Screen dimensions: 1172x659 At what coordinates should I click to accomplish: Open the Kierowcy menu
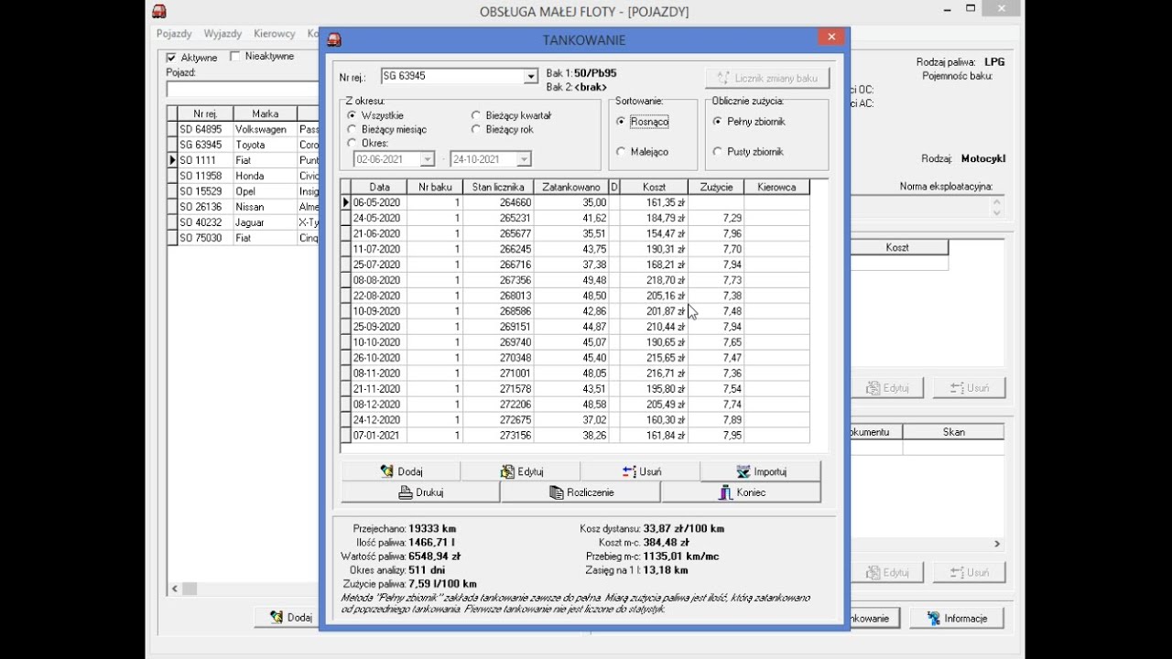tap(274, 34)
